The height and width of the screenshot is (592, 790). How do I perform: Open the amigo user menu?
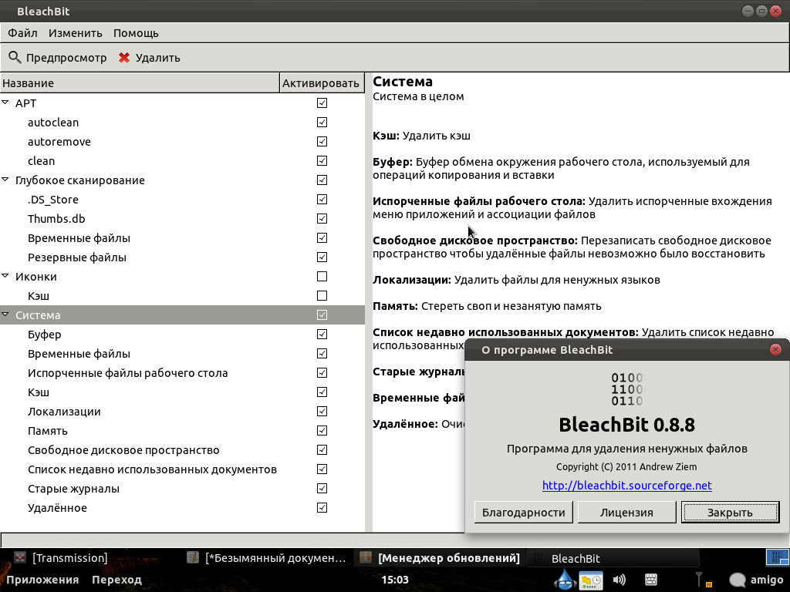point(756,580)
